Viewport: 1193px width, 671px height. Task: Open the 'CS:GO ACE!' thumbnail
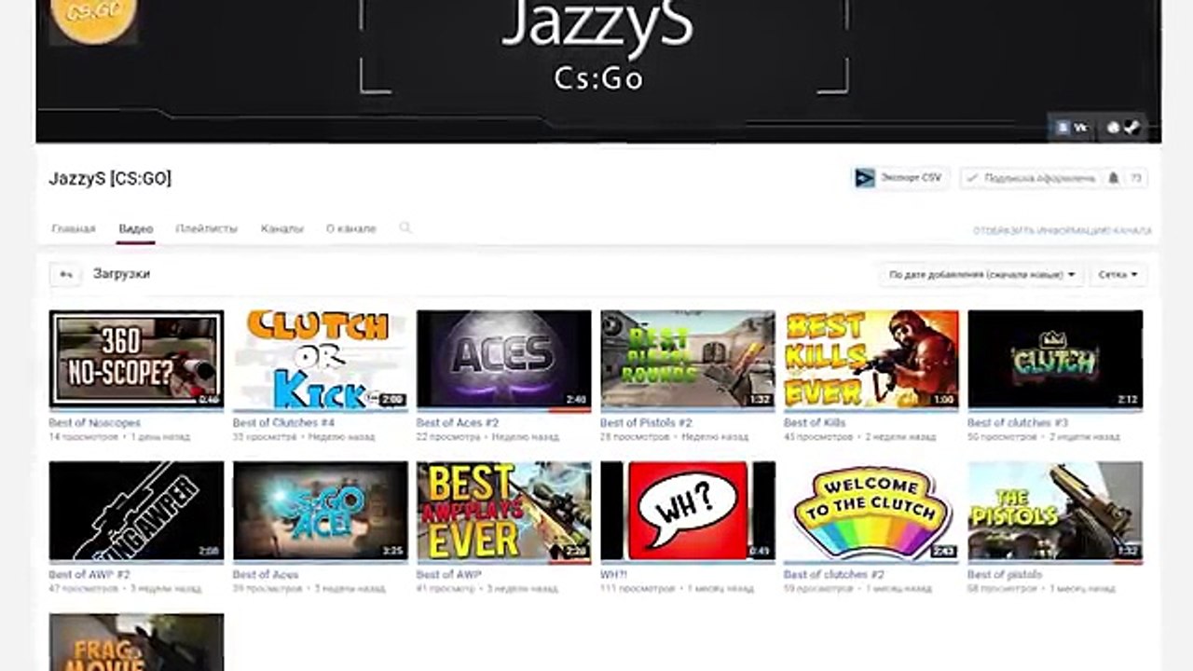(320, 512)
